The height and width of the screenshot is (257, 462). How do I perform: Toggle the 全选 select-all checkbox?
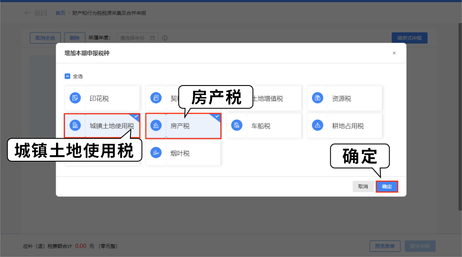click(67, 77)
